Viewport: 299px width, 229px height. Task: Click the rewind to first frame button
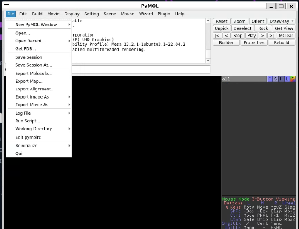[x=217, y=36]
